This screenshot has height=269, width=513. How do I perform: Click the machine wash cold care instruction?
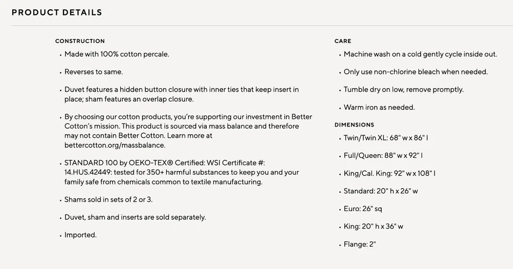tap(420, 54)
